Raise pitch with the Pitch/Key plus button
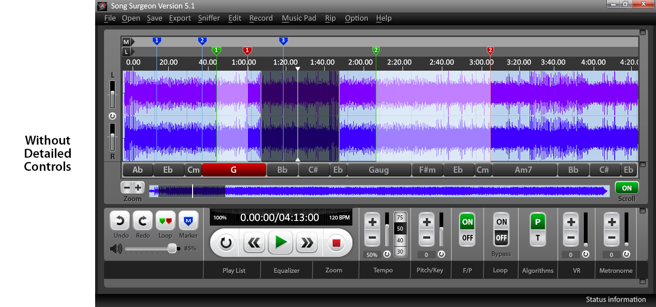 tap(426, 222)
